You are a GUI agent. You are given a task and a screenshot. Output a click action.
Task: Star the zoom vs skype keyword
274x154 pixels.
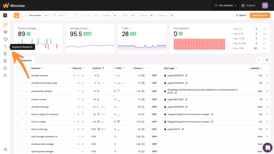(26, 122)
